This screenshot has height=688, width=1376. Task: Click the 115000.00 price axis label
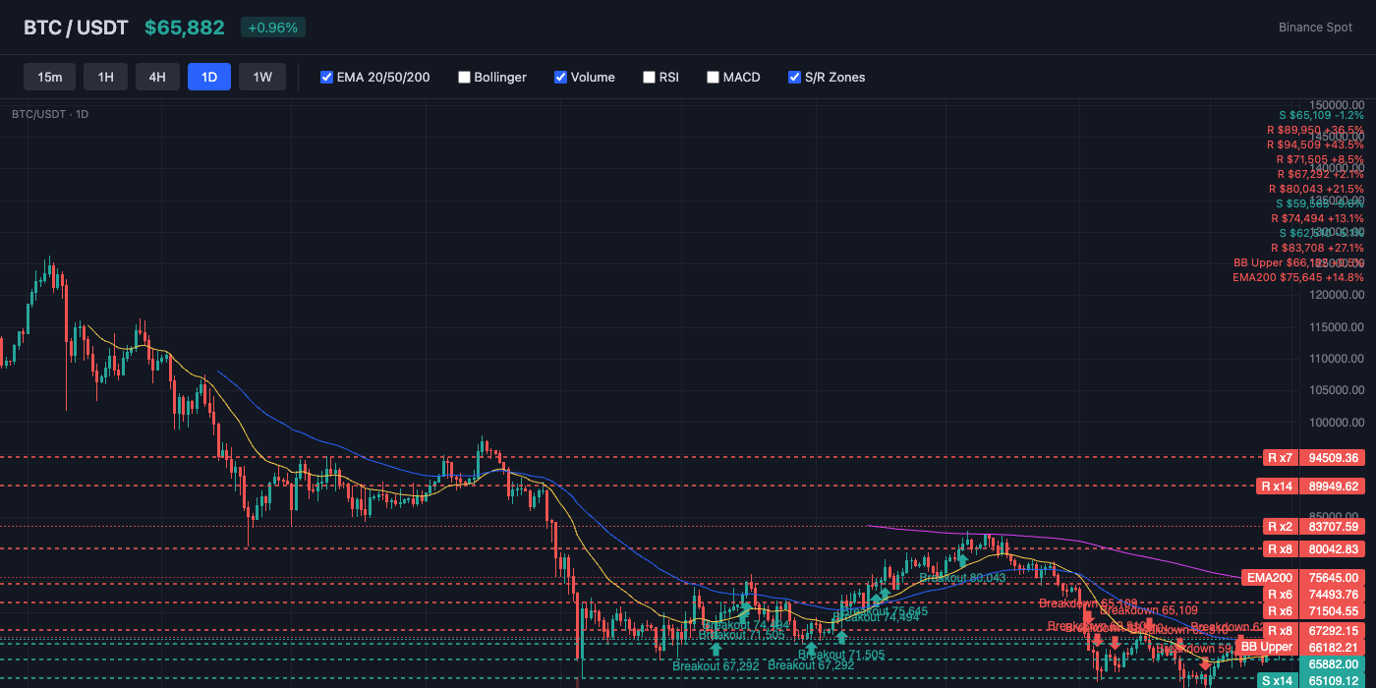[1338, 326]
